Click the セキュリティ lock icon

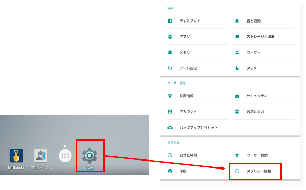pyautogui.click(x=237, y=96)
